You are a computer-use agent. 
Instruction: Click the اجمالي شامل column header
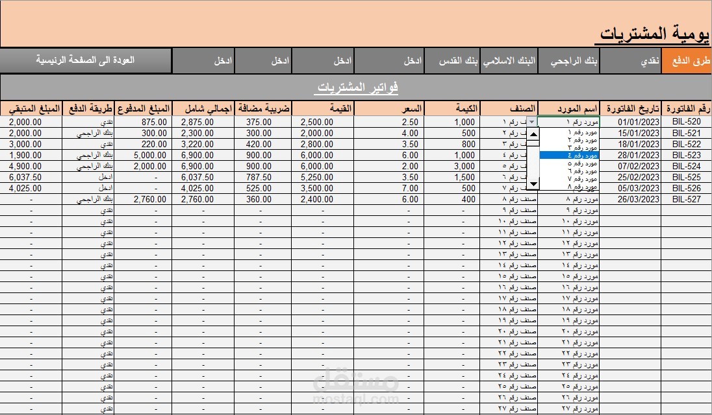pyautogui.click(x=203, y=109)
